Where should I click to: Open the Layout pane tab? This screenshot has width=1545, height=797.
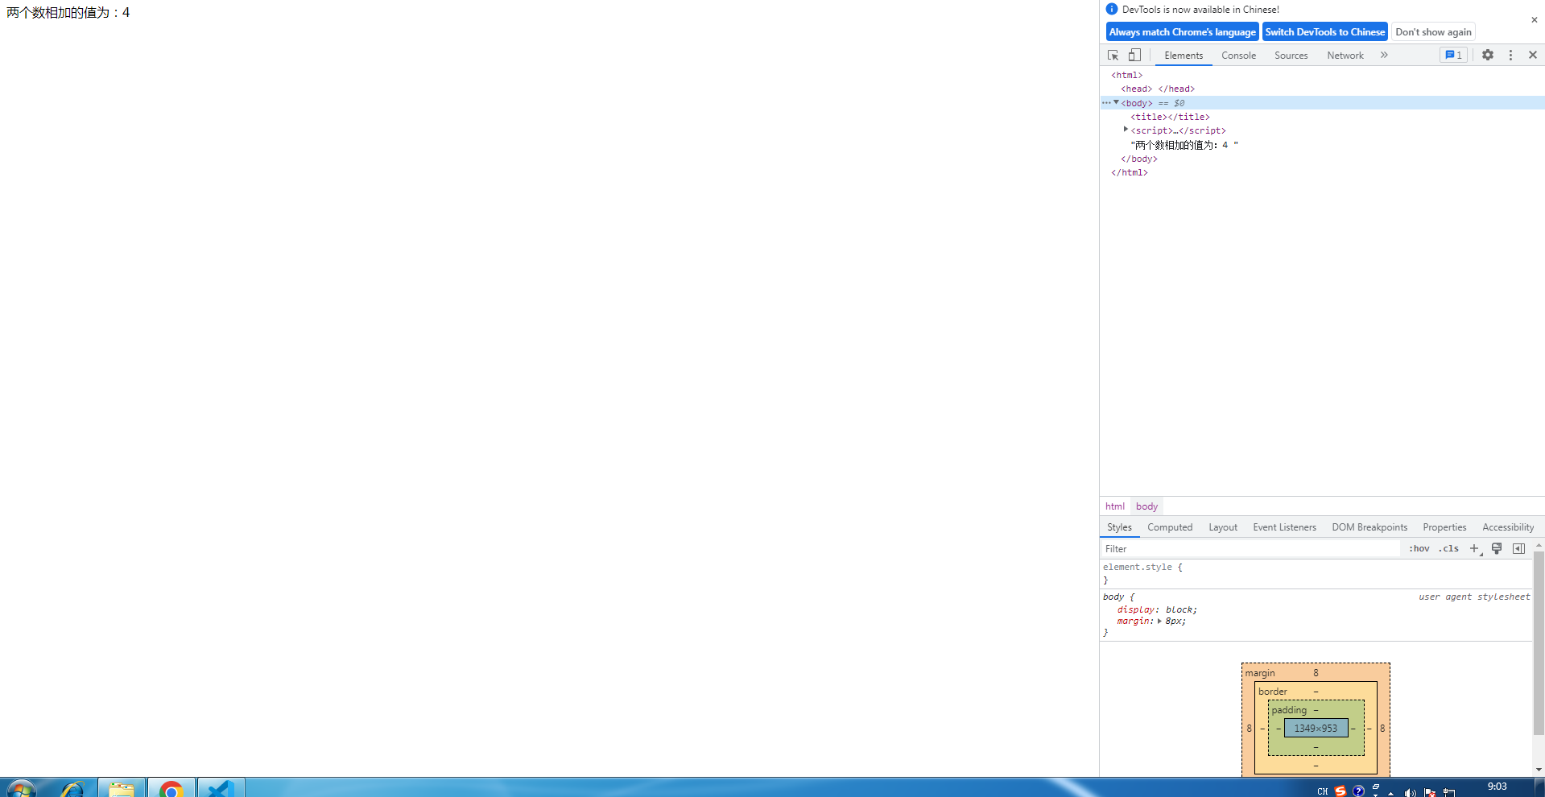[x=1223, y=527]
